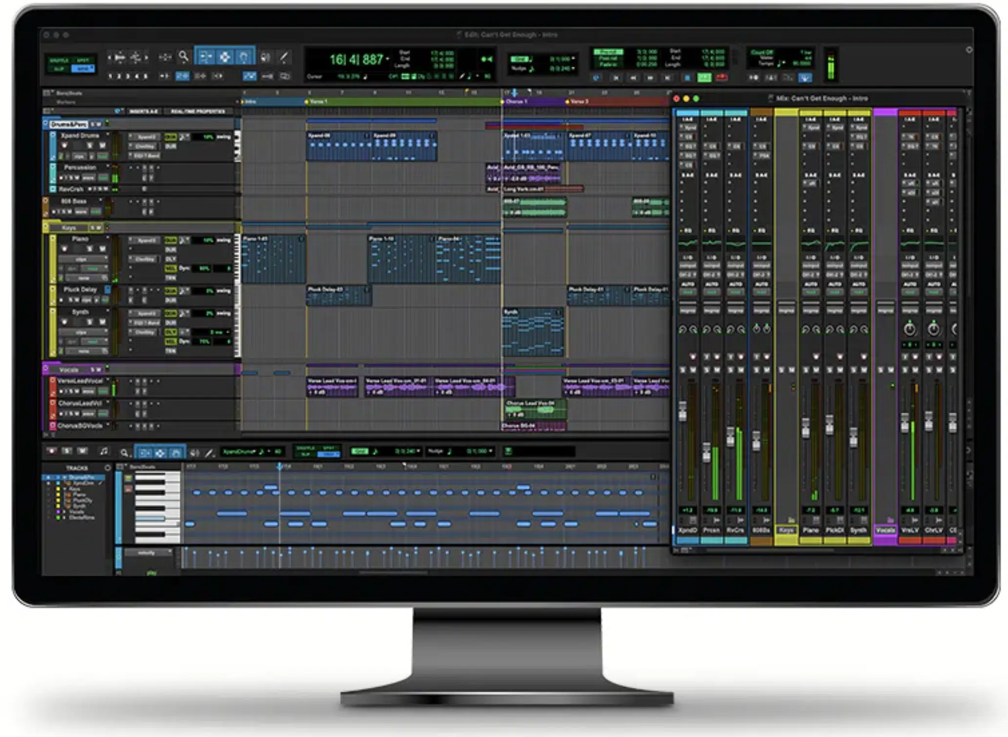The width and height of the screenshot is (1008, 737).
Task: Click the Rewind transport button
Action: pyautogui.click(x=633, y=78)
